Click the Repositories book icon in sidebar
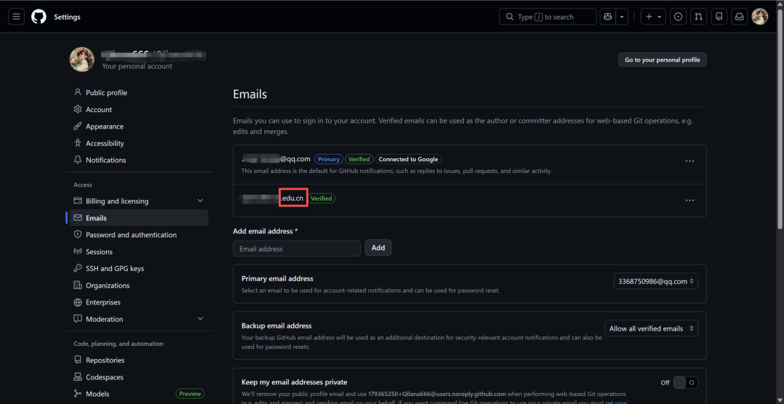The image size is (784, 404). [78, 360]
